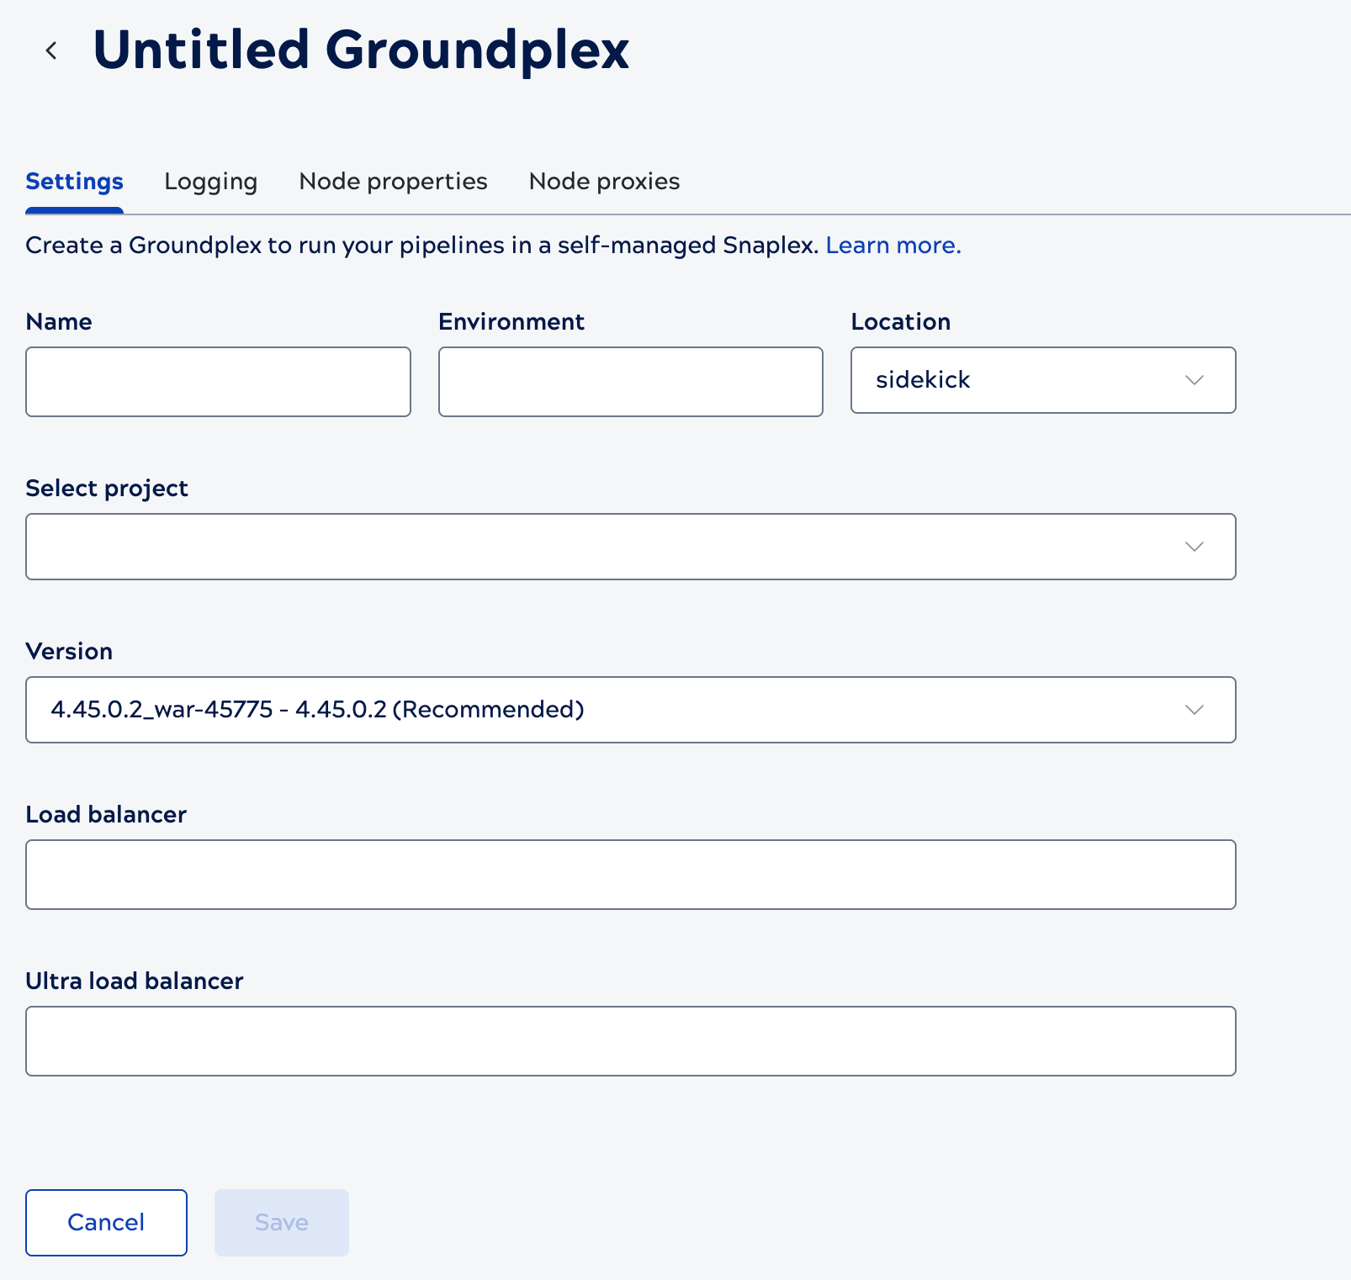
Task: Focus the Name input field
Action: pyautogui.click(x=218, y=382)
